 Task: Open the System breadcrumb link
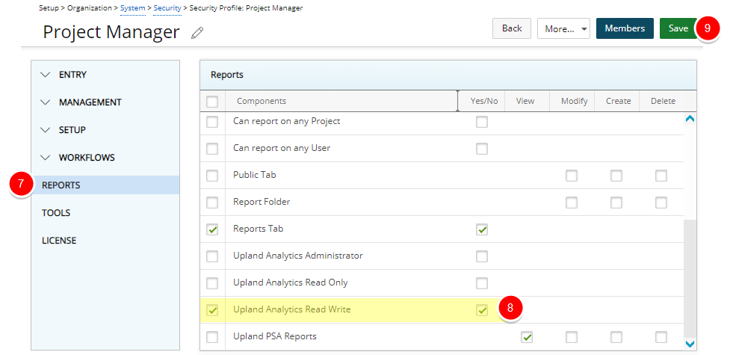point(133,7)
